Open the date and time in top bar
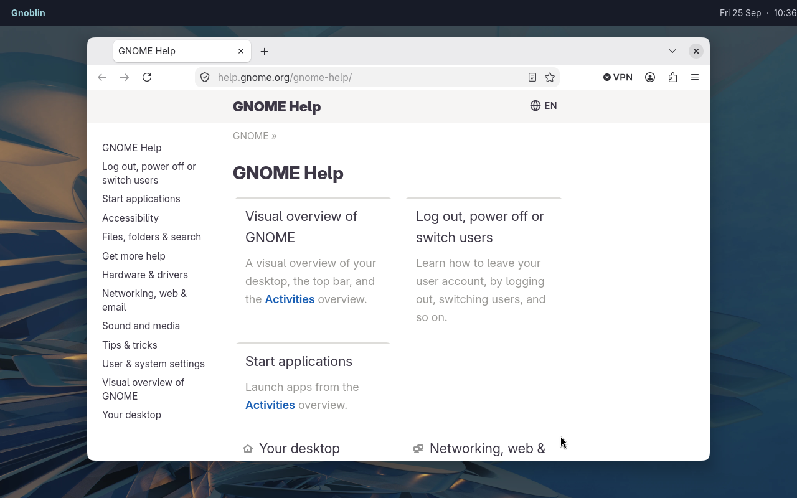The height and width of the screenshot is (498, 797). (758, 13)
